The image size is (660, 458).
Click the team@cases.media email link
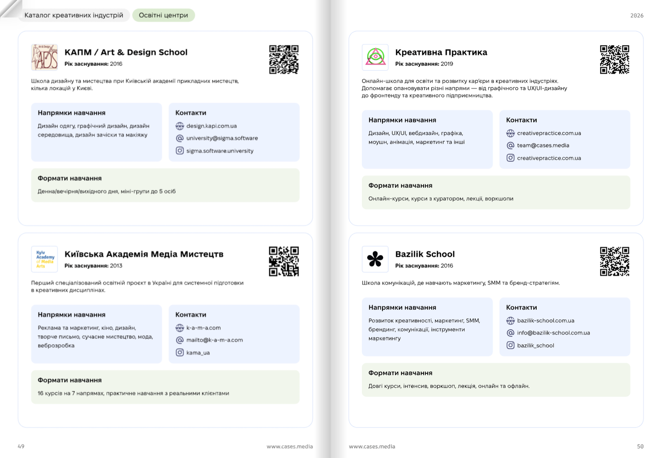[543, 145]
